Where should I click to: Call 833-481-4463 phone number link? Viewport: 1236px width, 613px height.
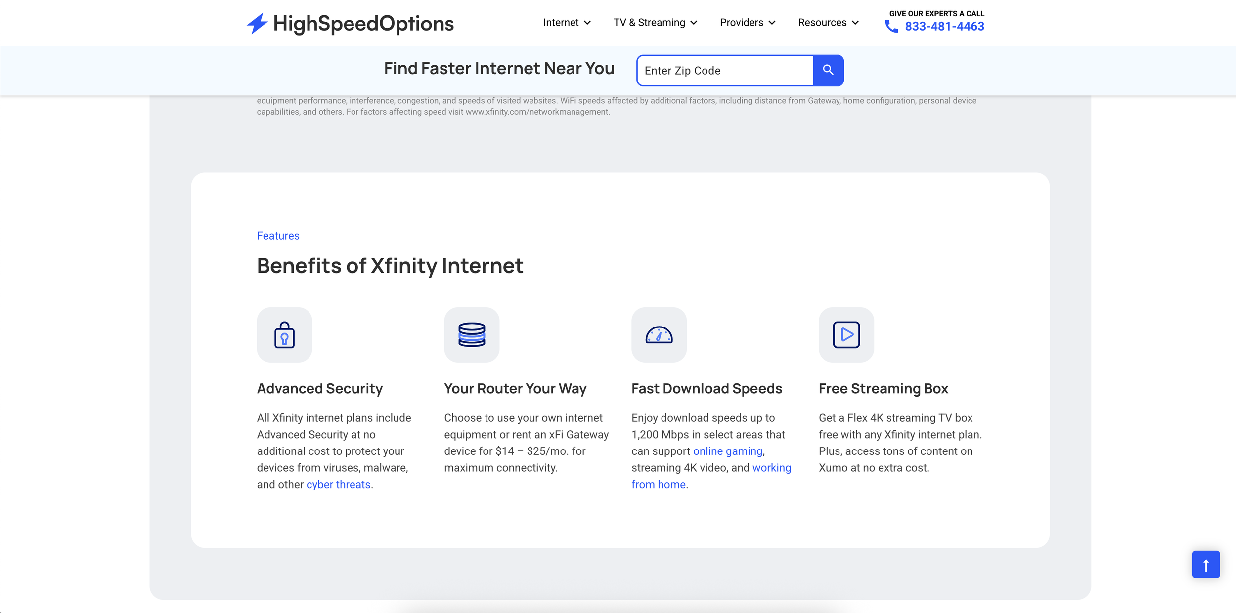[944, 27]
